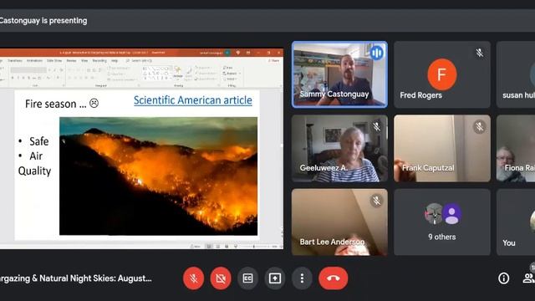Image resolution: width=535 pixels, height=301 pixels.
Task: Click the wildfire photo on the slide
Action: (x=158, y=176)
